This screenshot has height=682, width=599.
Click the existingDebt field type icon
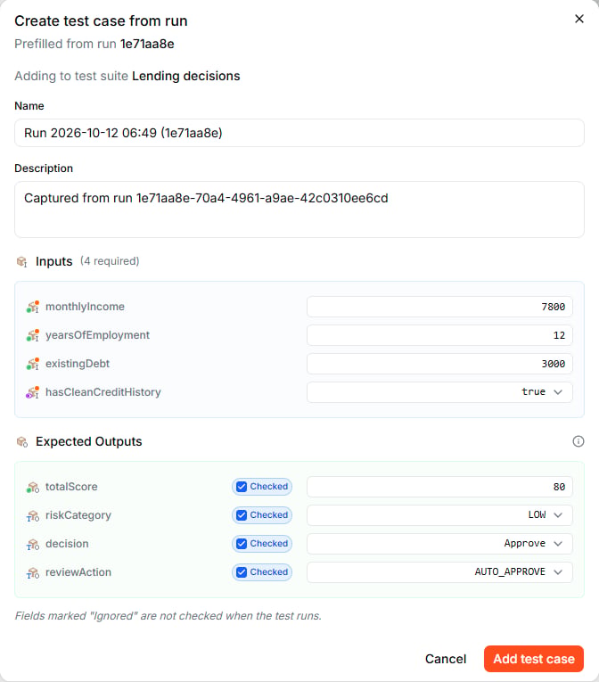tap(33, 364)
